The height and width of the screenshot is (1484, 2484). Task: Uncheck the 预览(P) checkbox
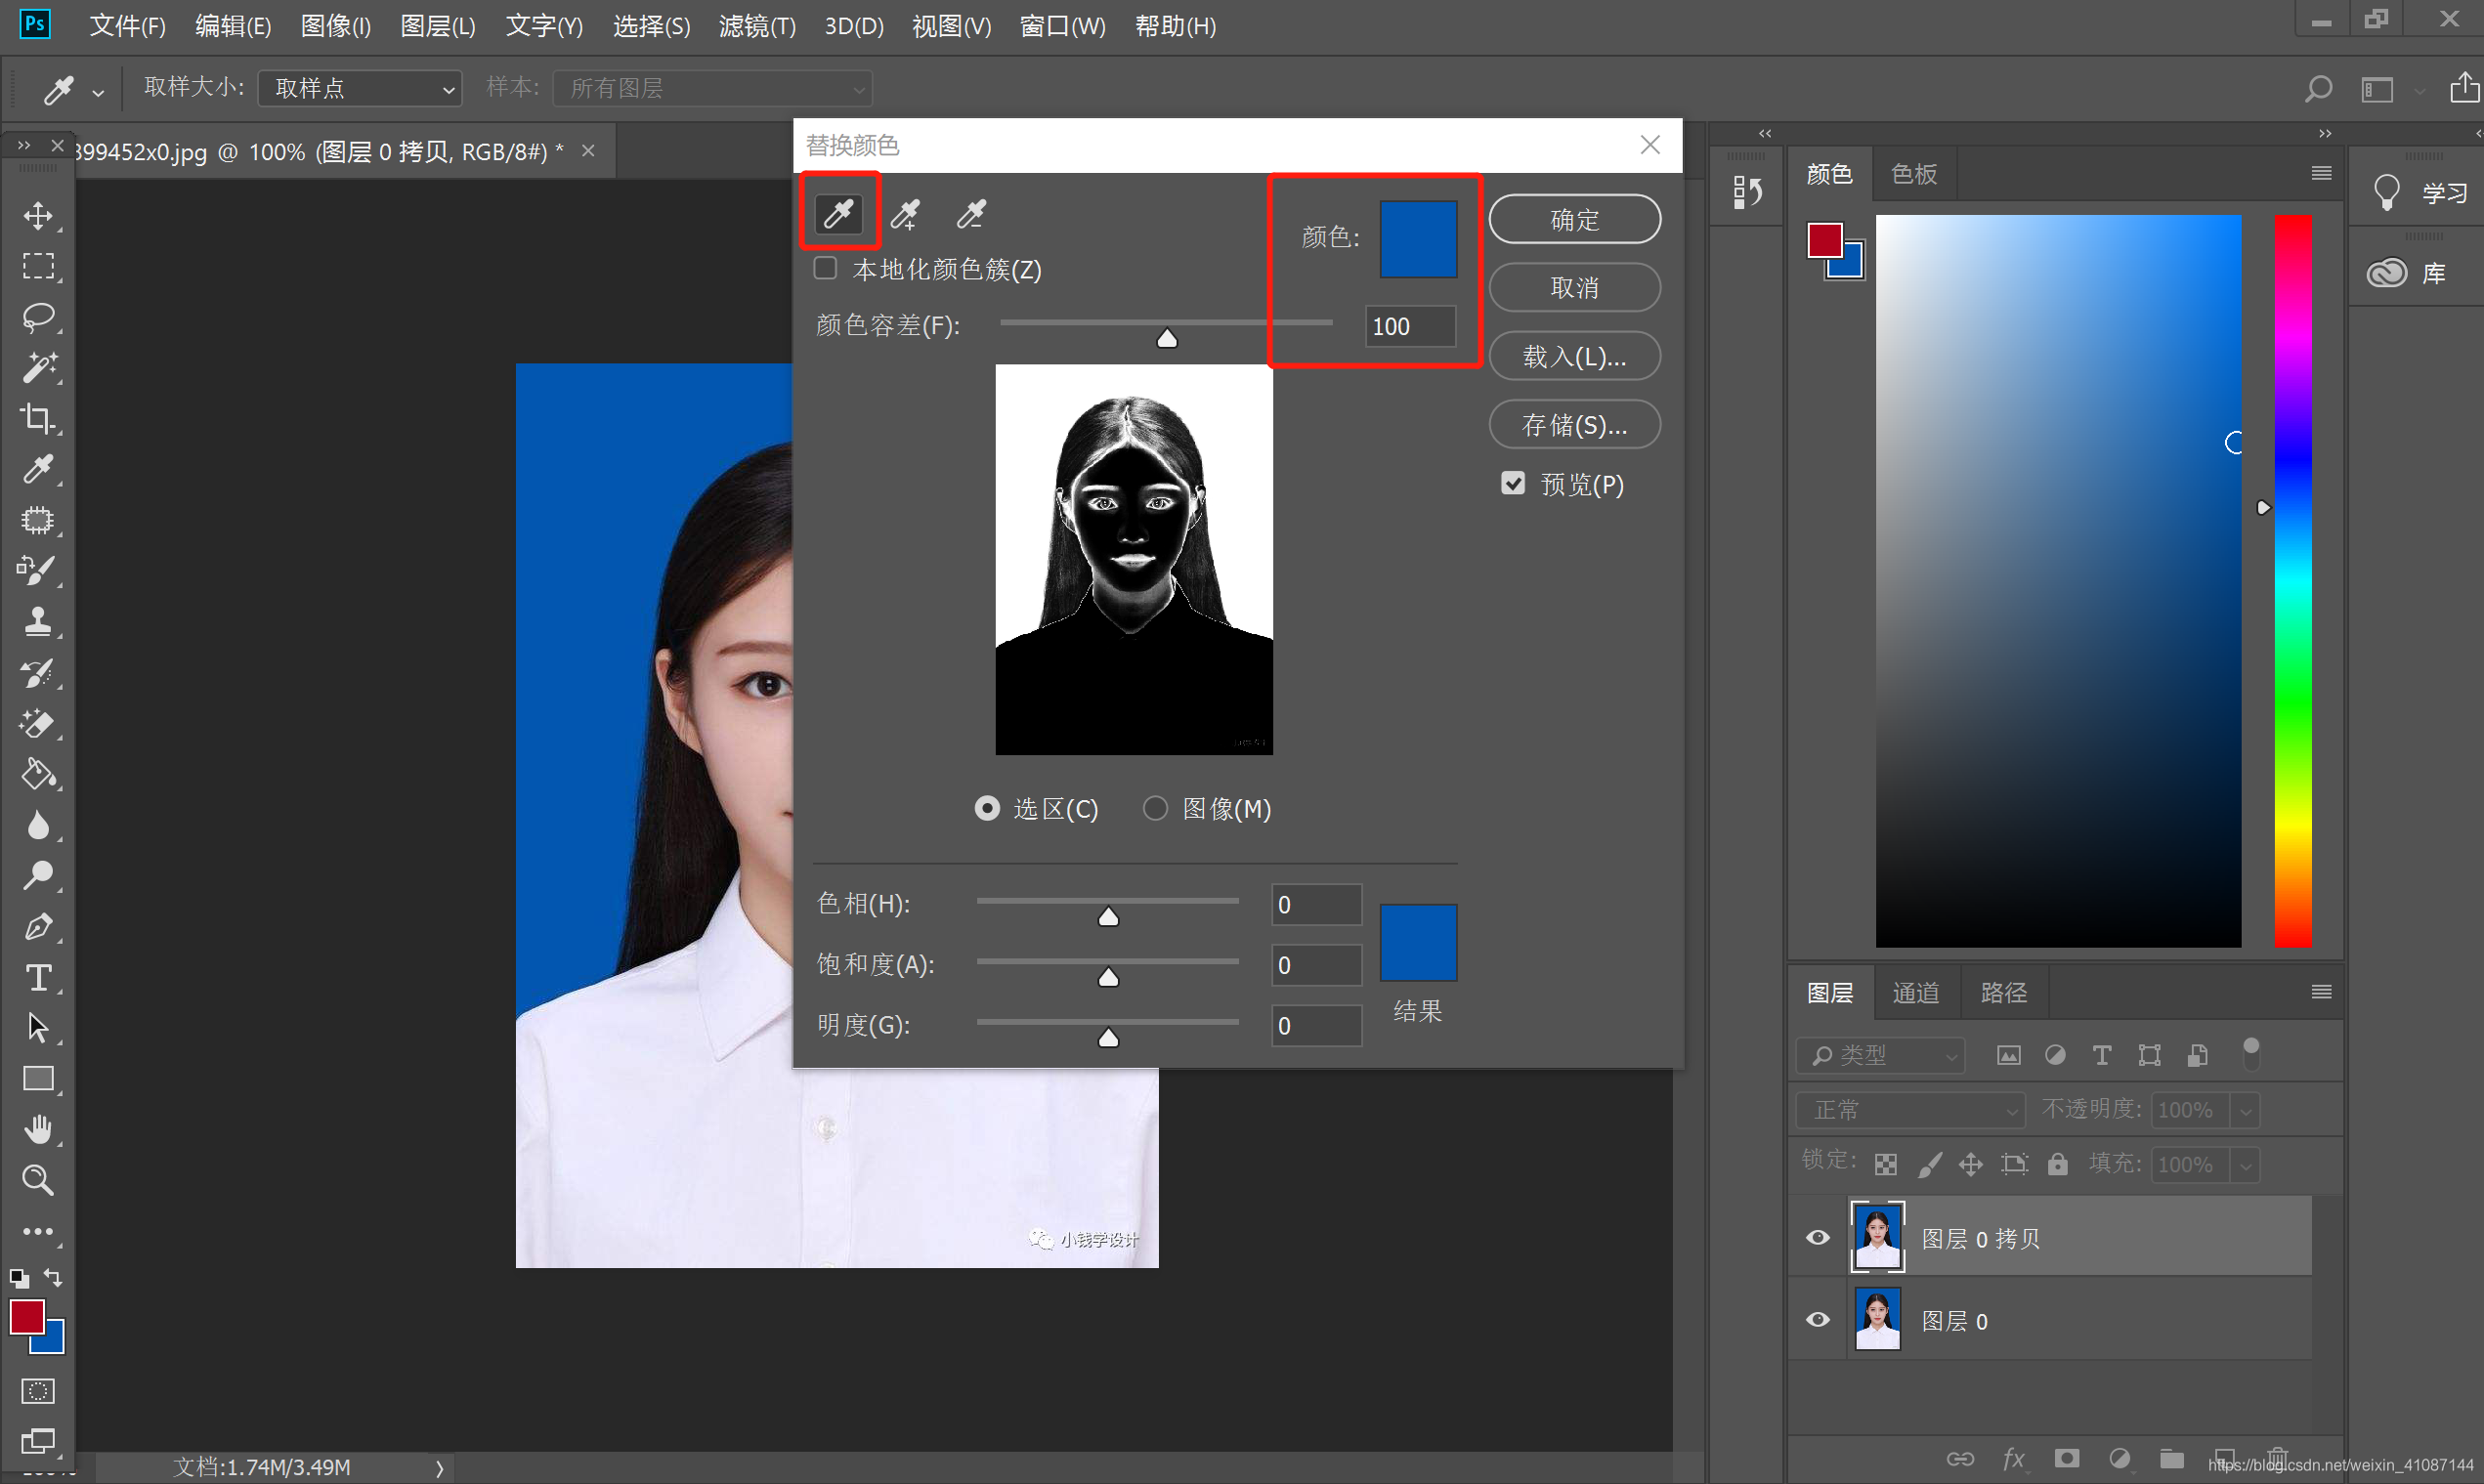tap(1513, 483)
